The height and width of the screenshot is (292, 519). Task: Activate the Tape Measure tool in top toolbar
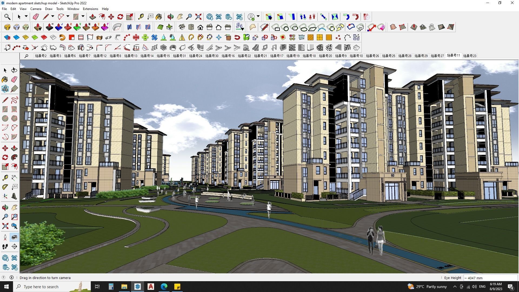[141, 17]
